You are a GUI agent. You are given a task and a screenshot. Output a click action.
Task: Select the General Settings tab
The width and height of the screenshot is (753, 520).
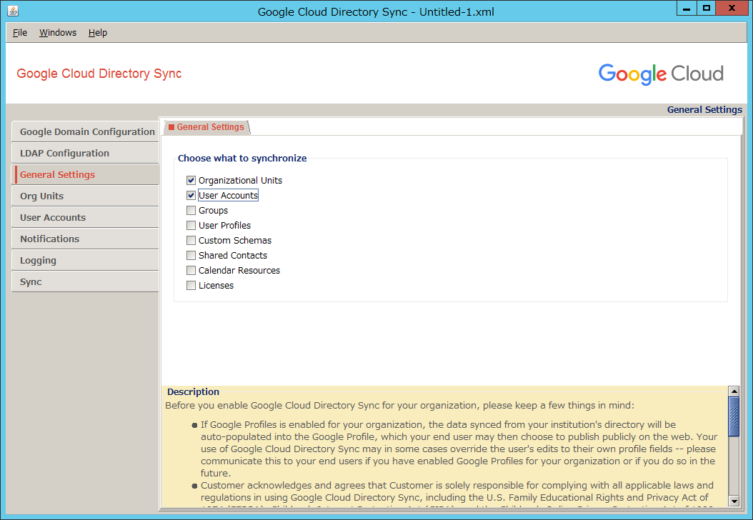pyautogui.click(x=207, y=126)
